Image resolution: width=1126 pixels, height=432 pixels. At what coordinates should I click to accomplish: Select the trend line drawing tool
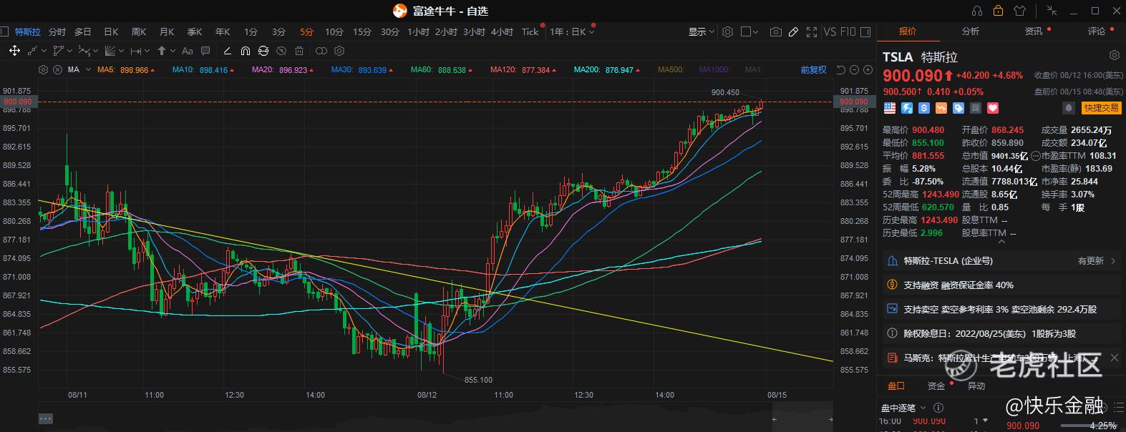point(32,51)
